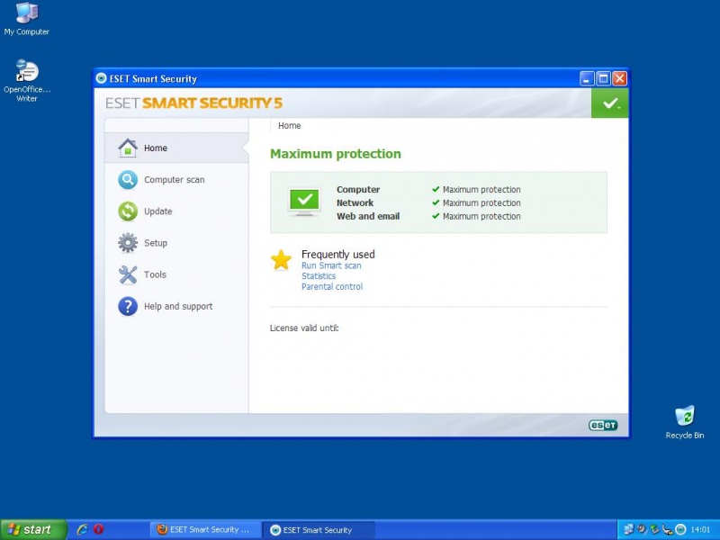This screenshot has width=720, height=540.
Task: Maximize the ESET Smart Security window
Action: [603, 78]
